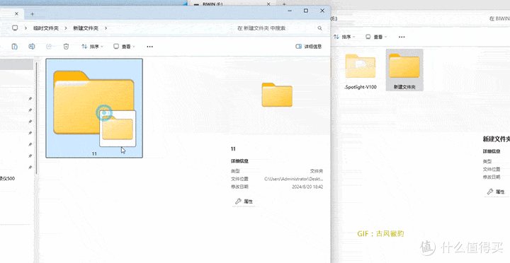The height and width of the screenshot is (263, 510).
Task: Click the 在 BIWIN search field in back window
Action: 499,18
